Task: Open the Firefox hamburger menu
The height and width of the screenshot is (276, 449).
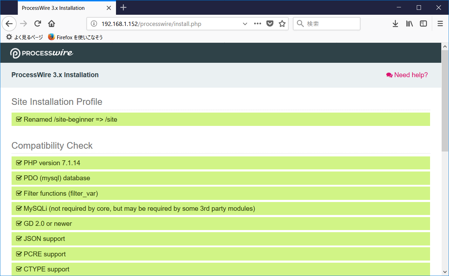Action: pyautogui.click(x=440, y=23)
